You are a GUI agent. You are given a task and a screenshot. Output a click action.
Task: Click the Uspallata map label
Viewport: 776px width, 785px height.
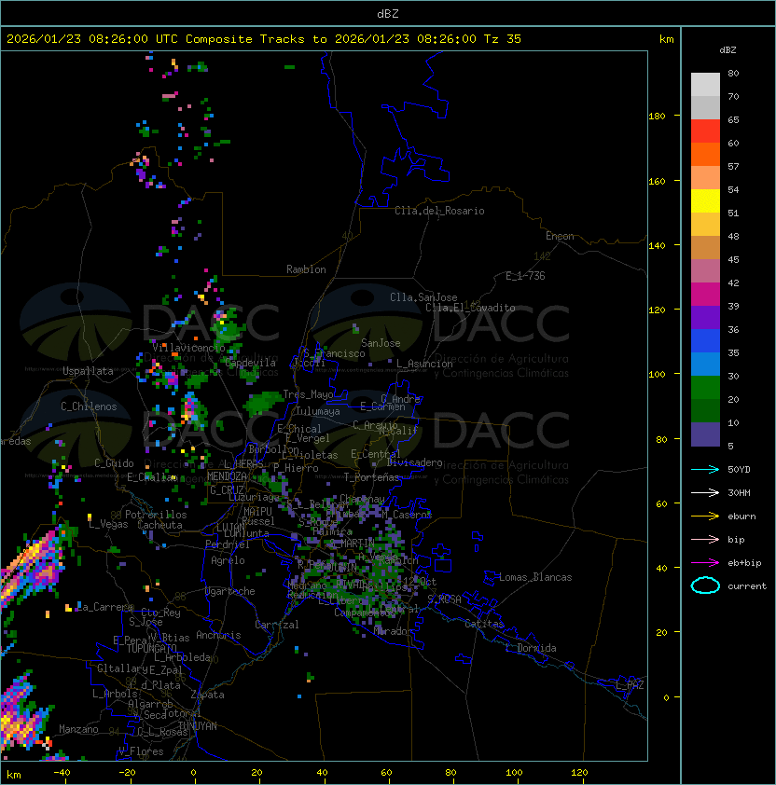(88, 371)
